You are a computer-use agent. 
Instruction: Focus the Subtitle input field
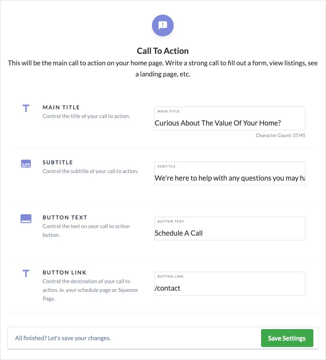click(x=229, y=173)
